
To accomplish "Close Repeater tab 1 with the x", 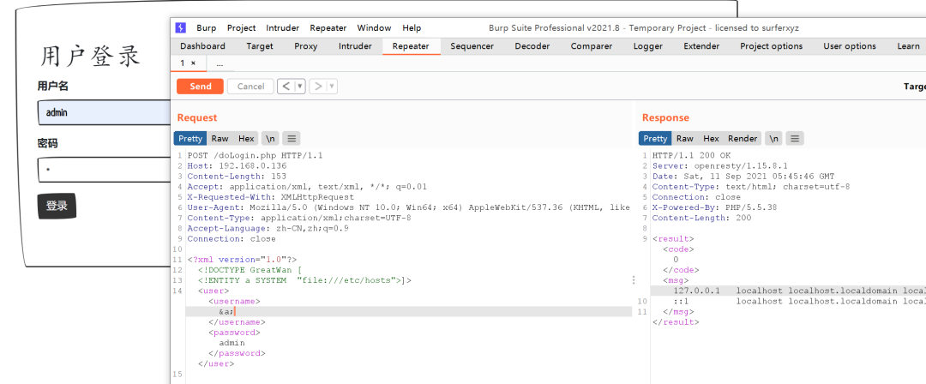I will 193,63.
